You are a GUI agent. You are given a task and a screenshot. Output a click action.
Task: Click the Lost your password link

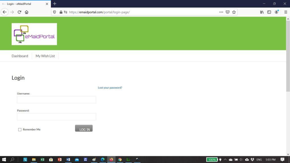click(110, 88)
